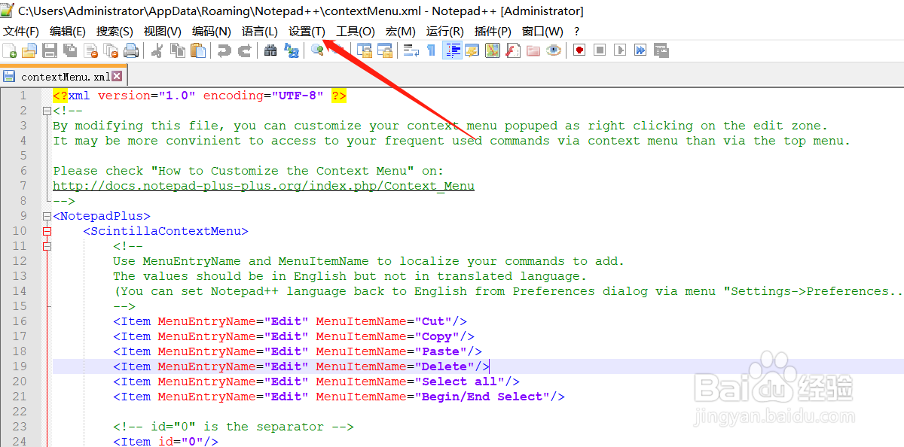Click the Open file folder icon
Viewport: 904px width, 447px height.
pos(29,50)
